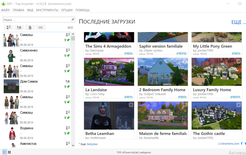Open the ОПЦИИ menu
This screenshot has height=155, width=246.
pyautogui.click(x=67, y=10)
